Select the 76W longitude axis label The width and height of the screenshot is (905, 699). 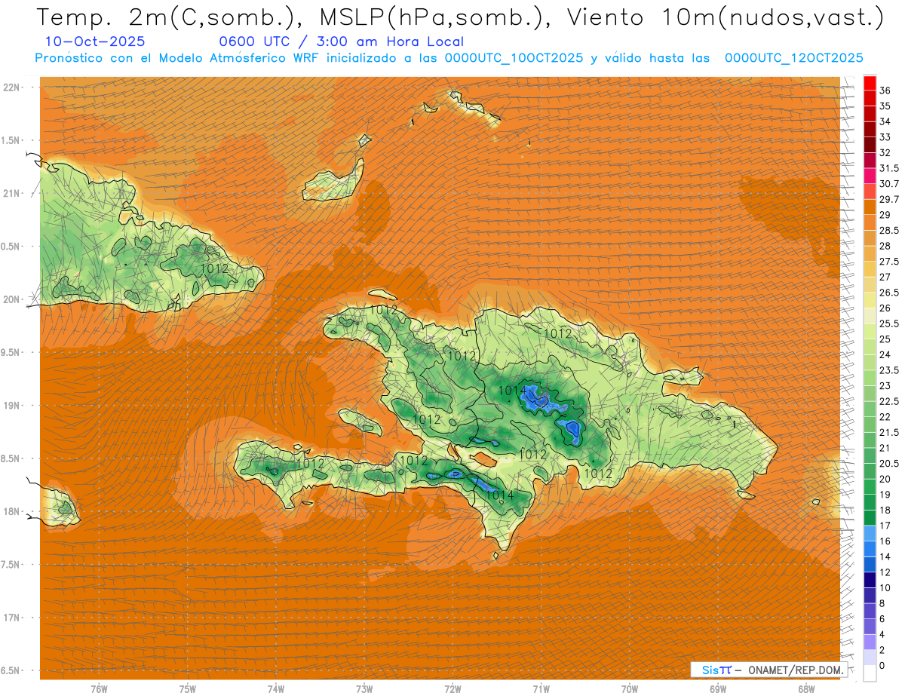pos(99,688)
